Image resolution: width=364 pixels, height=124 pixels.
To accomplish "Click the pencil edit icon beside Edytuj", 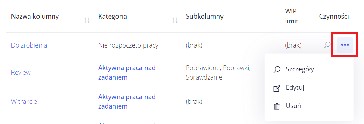I will (x=277, y=88).
